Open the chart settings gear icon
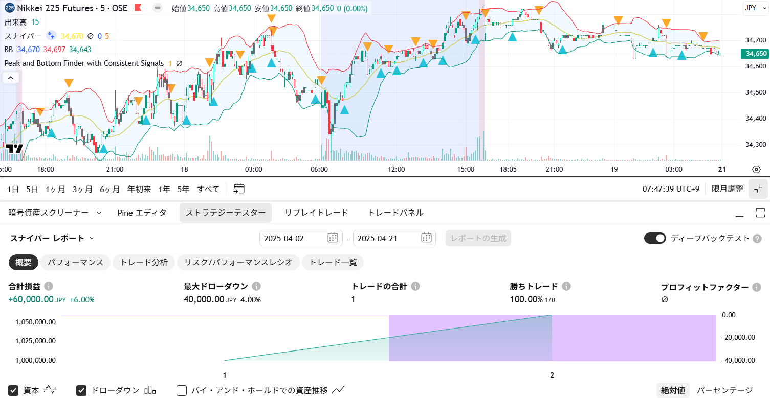Viewport: 770px width, 398px height. click(x=756, y=169)
